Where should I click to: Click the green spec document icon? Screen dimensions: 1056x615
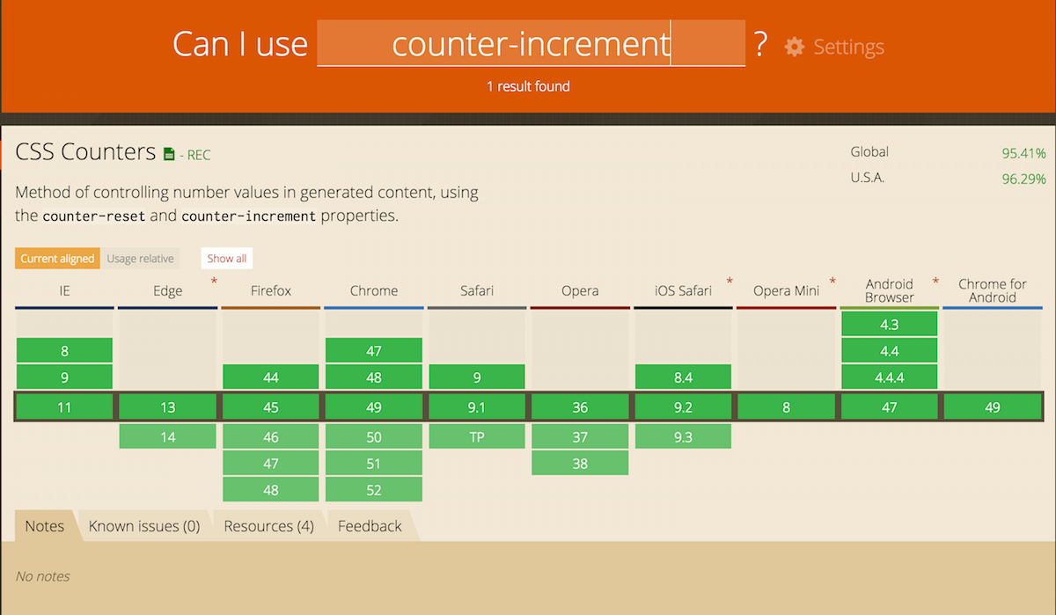[169, 155]
